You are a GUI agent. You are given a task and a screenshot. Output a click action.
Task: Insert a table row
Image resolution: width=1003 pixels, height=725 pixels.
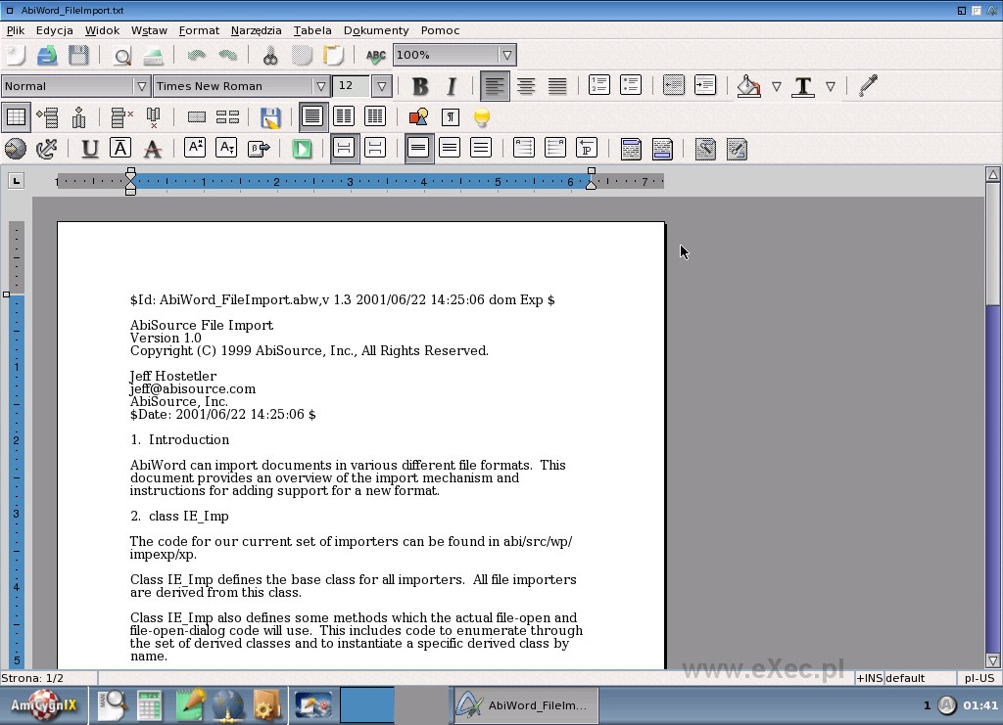47,116
